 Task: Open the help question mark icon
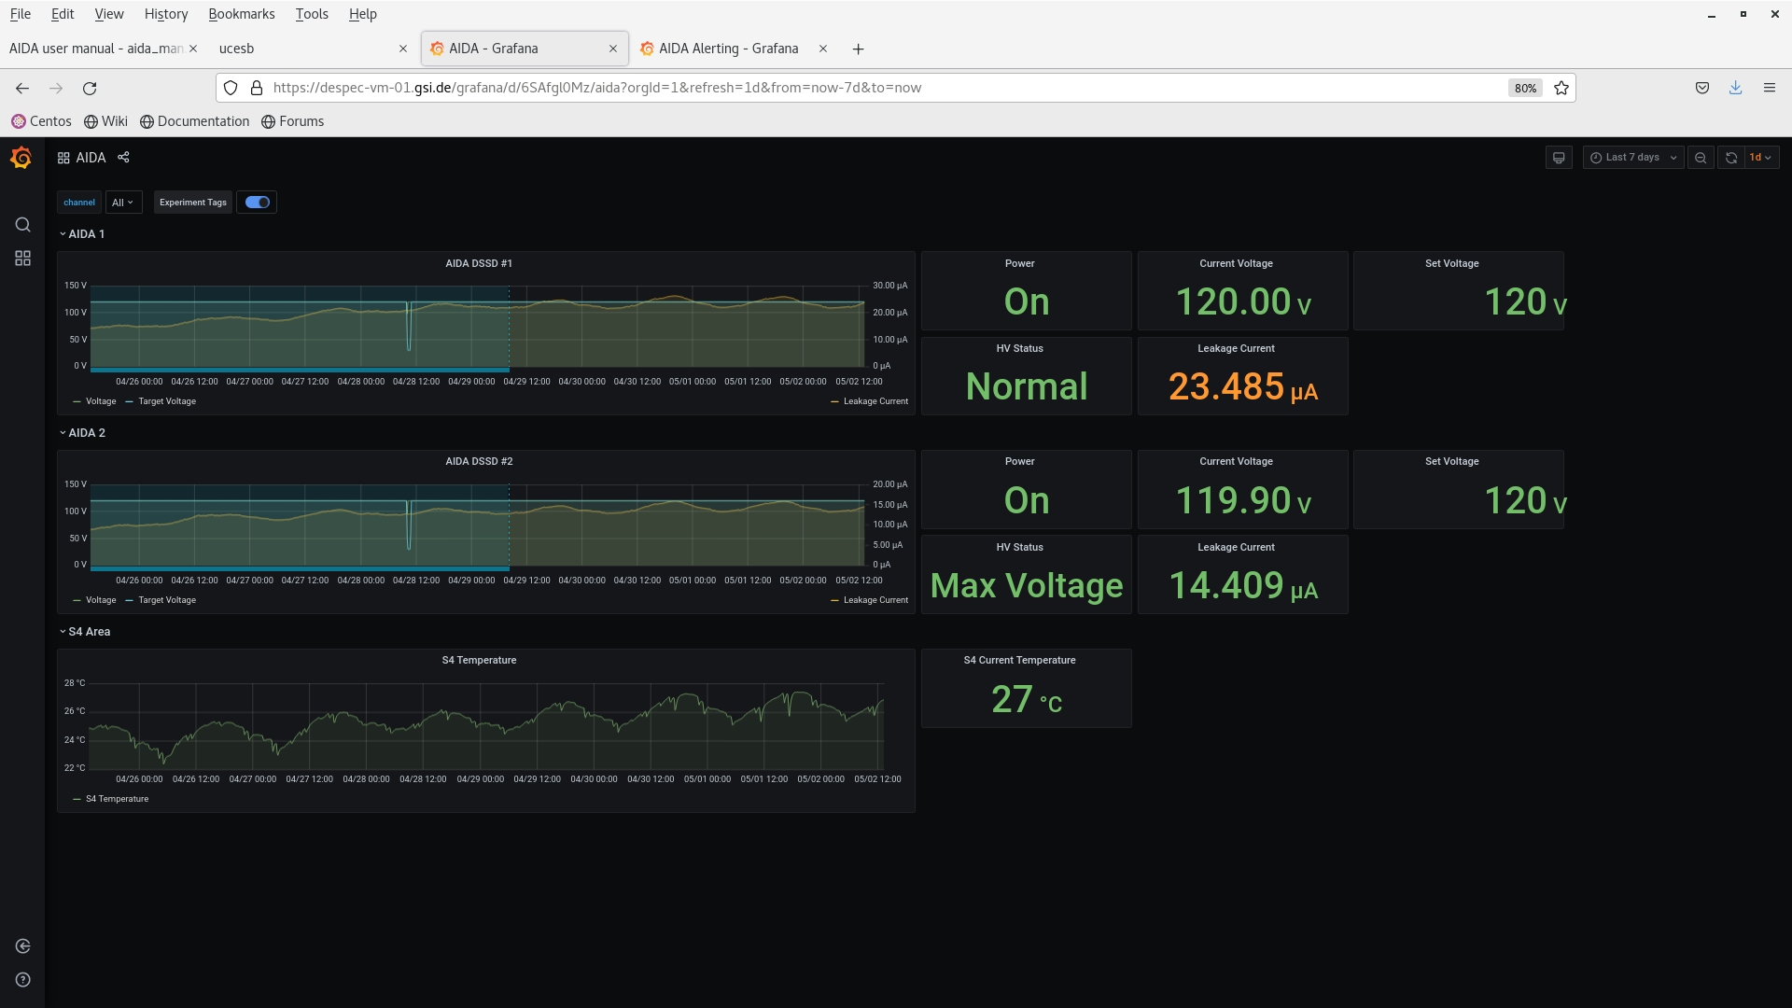click(22, 980)
